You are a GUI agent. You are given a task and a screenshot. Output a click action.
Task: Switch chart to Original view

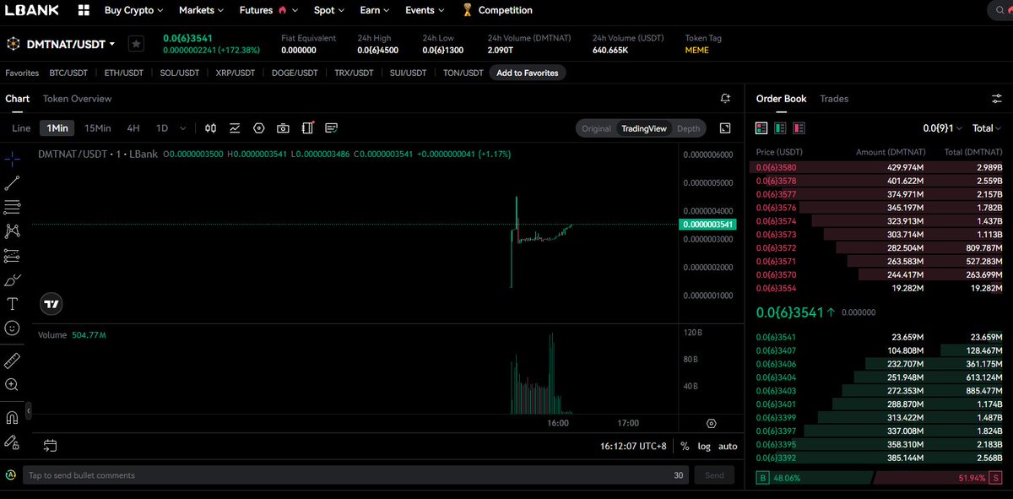click(x=596, y=128)
